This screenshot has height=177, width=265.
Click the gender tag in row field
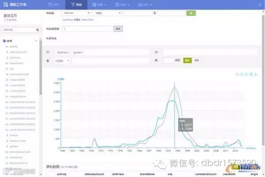[79, 53]
